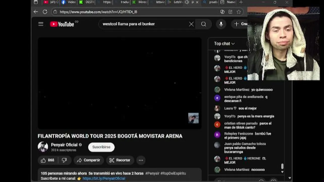
Task: Expand the Top chat dropdown
Action: (224, 44)
